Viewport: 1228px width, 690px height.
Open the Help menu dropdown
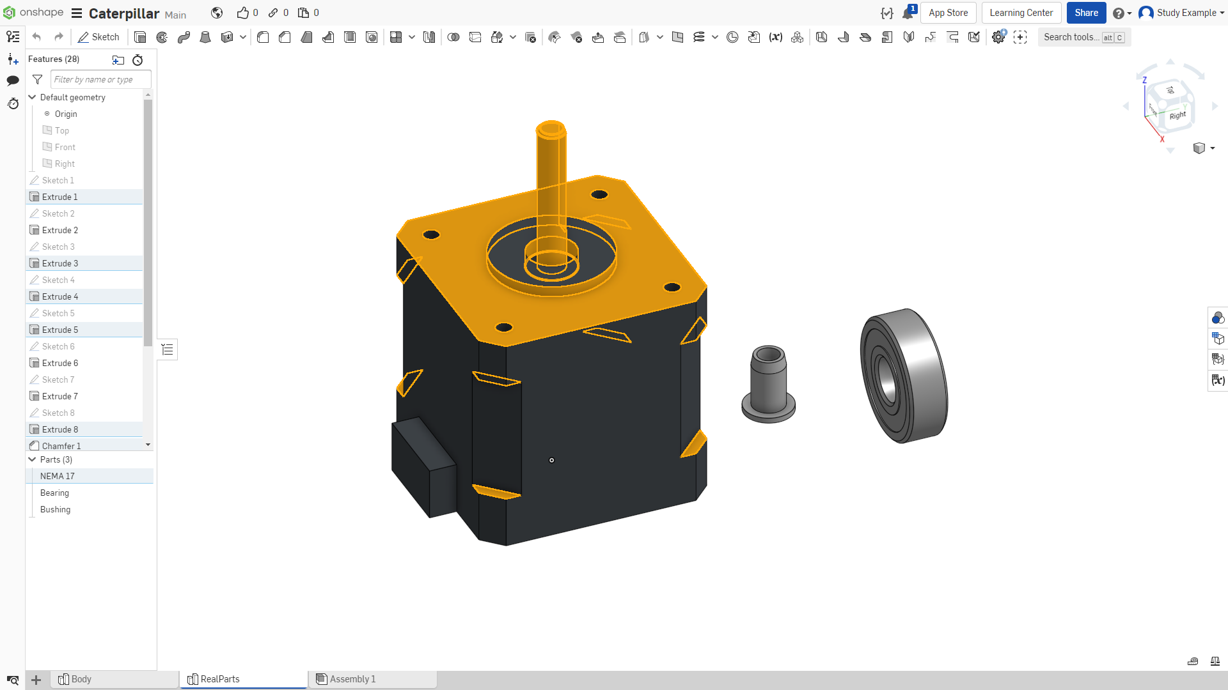1122,13
